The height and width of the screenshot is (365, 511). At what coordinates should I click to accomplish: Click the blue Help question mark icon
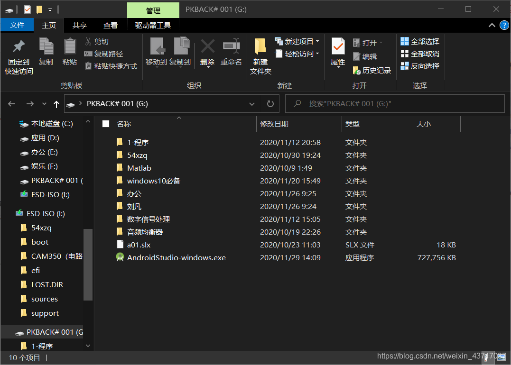pyautogui.click(x=504, y=25)
